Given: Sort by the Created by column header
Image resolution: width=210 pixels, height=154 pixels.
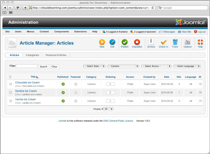Looking at the screenshot, I should pos(149,77).
